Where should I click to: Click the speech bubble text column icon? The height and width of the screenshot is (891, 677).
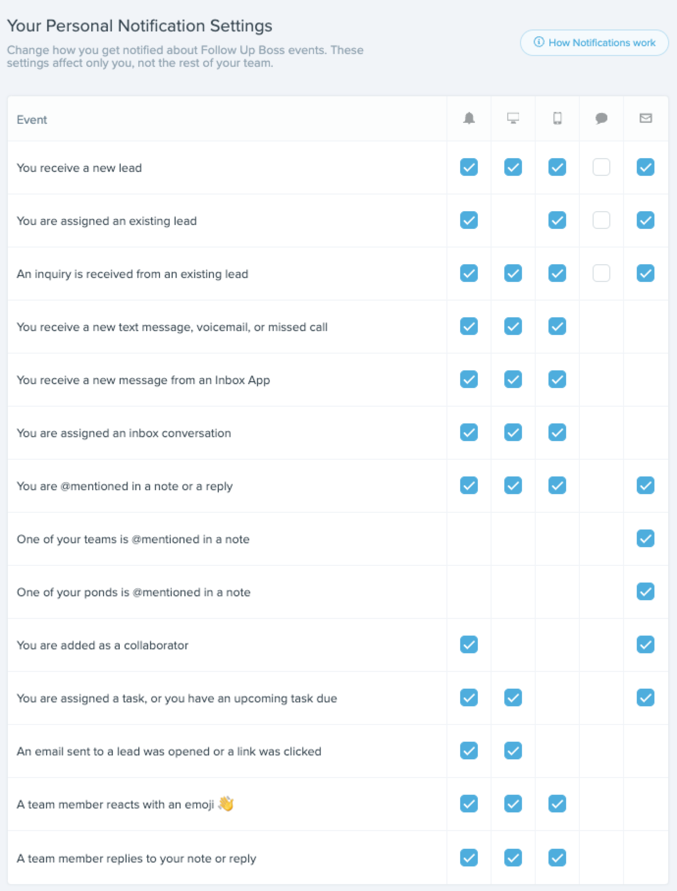click(601, 118)
